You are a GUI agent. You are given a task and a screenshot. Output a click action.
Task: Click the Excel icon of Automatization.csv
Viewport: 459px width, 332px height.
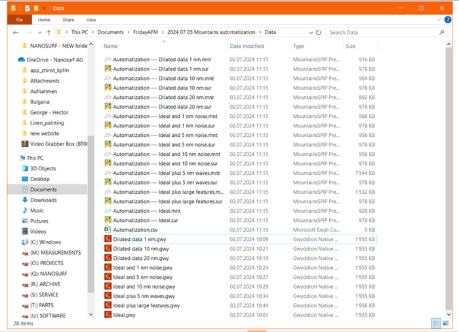tap(108, 230)
